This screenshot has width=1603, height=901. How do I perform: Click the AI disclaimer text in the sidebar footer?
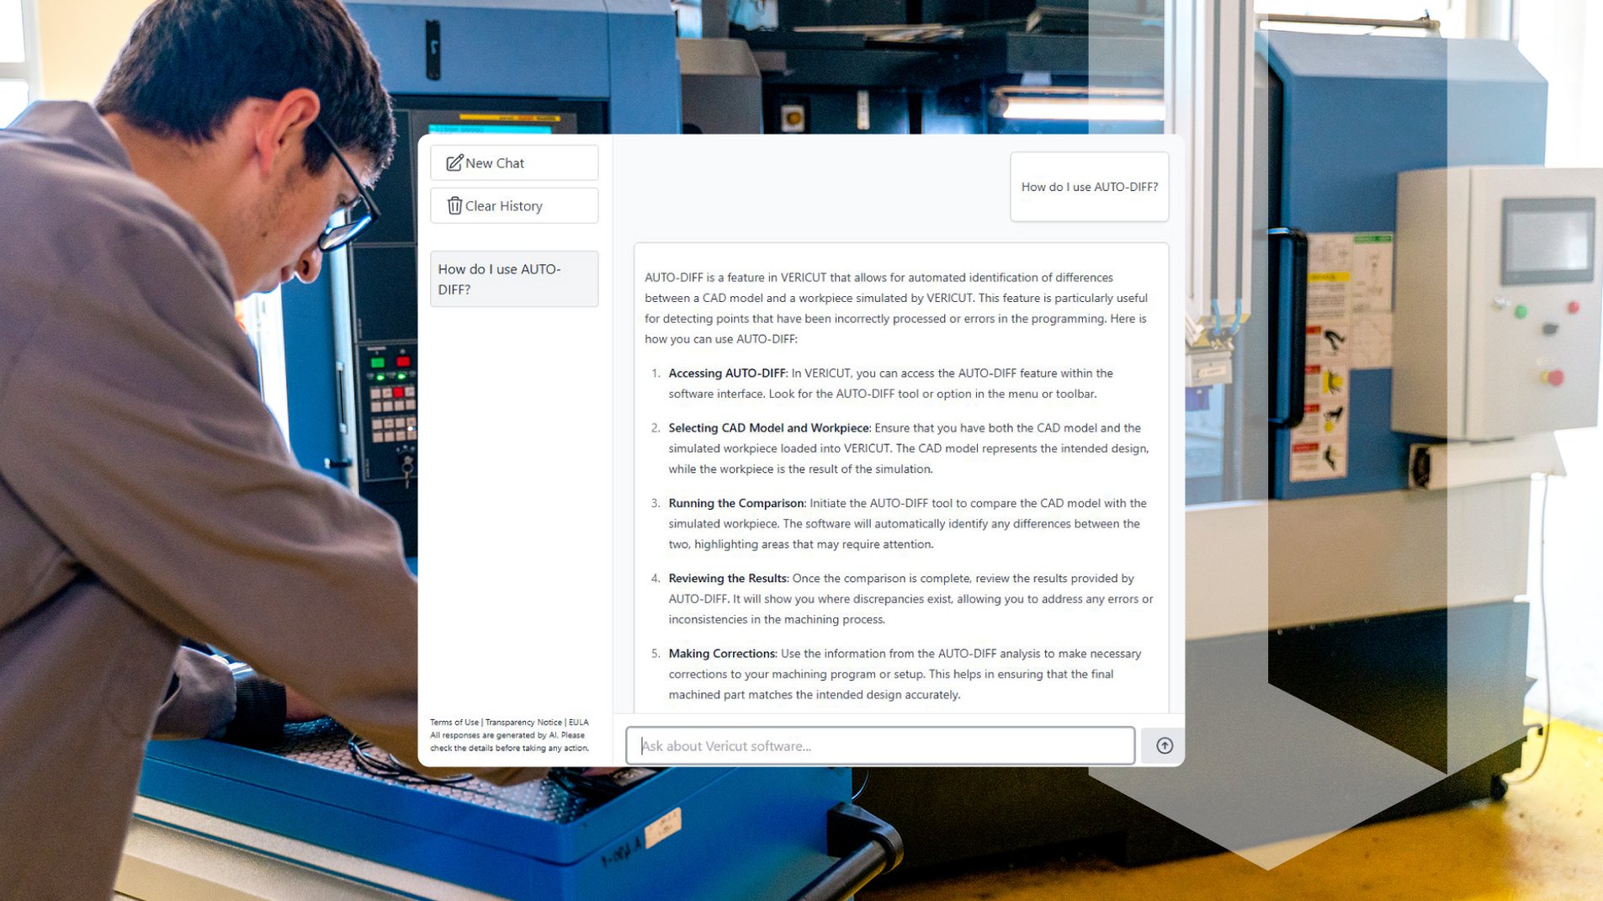(508, 740)
